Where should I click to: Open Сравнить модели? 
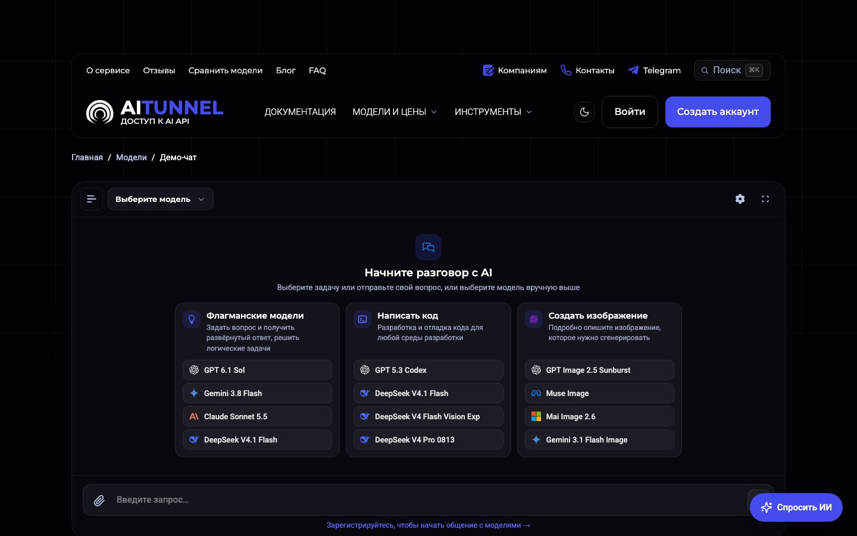(226, 70)
